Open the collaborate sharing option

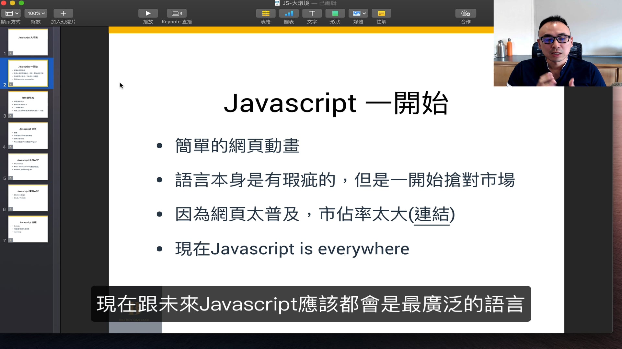[x=466, y=13]
